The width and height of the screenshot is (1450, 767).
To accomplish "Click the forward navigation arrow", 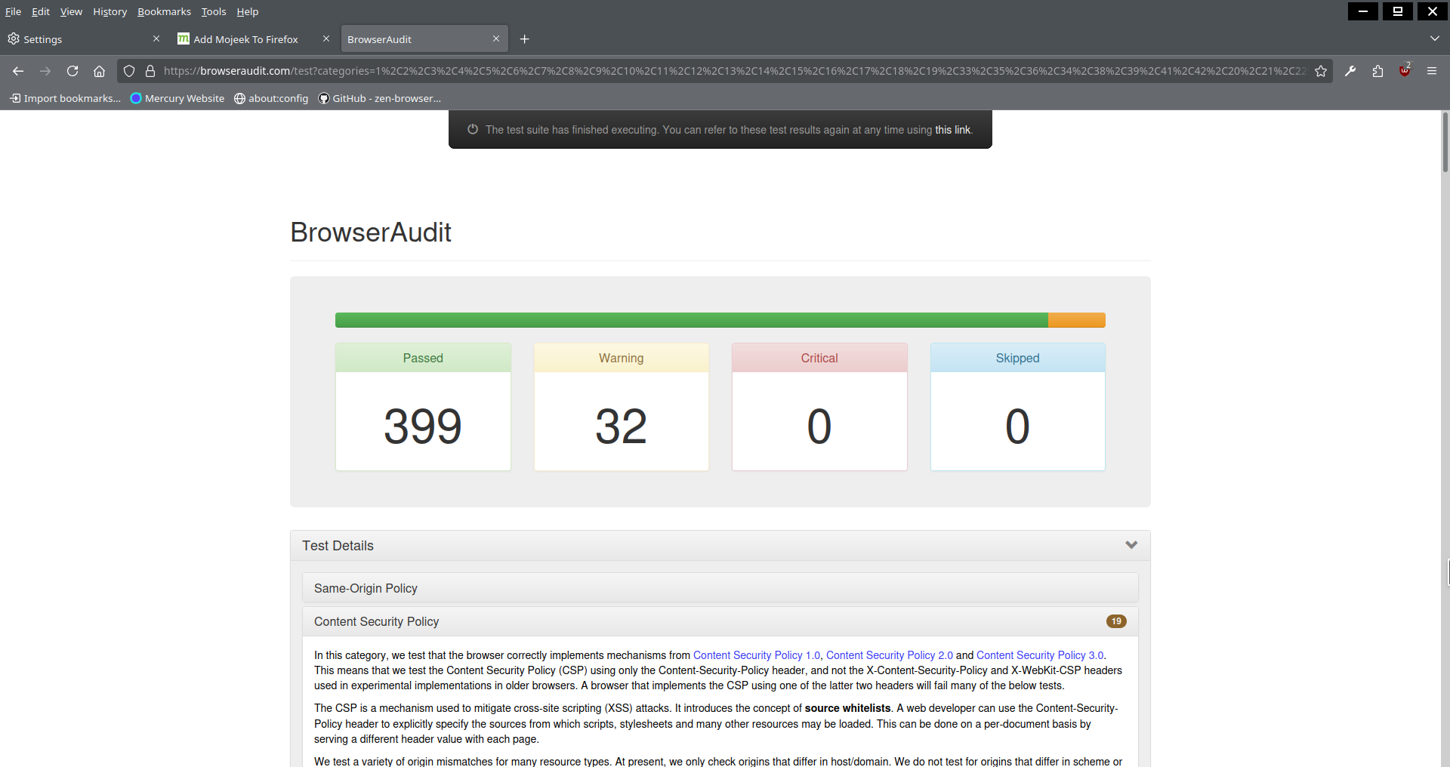I will click(45, 71).
